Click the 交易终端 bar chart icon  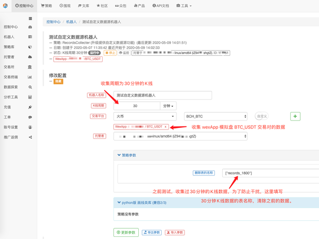coord(30,77)
